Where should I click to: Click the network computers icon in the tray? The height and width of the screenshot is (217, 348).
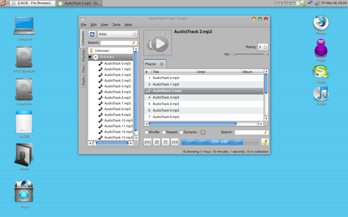[x=310, y=3]
